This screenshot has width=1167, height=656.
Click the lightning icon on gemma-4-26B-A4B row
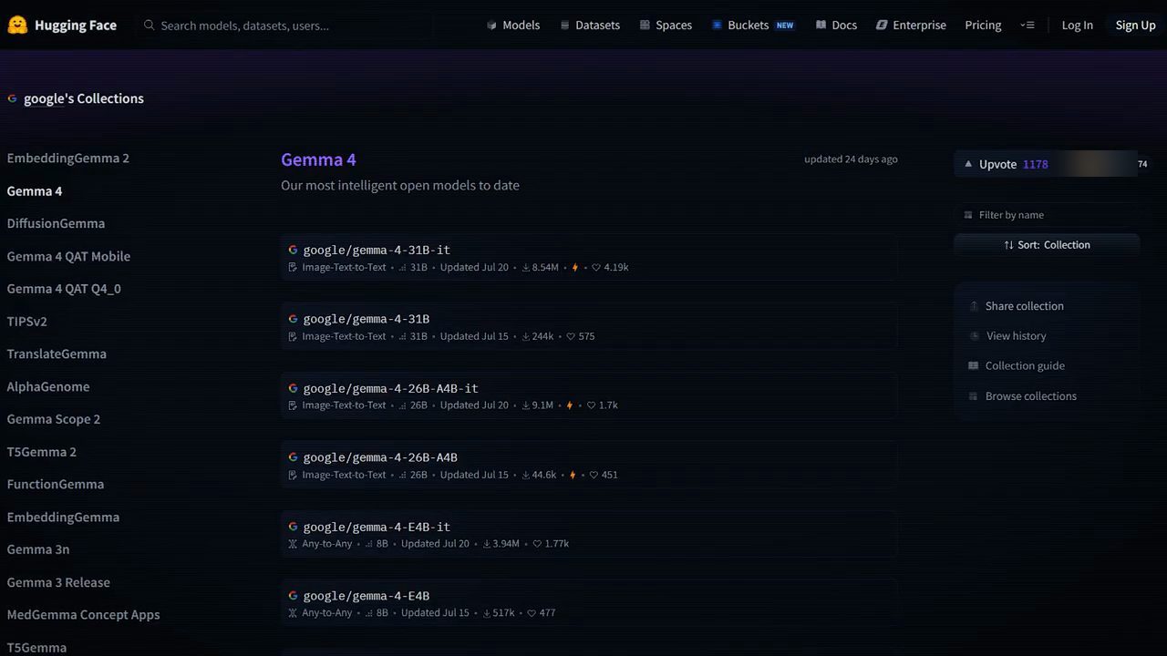[x=573, y=475]
